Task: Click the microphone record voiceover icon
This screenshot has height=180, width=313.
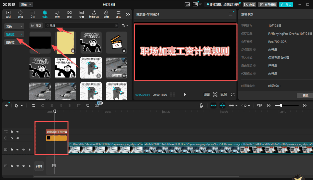Action: point(201,106)
